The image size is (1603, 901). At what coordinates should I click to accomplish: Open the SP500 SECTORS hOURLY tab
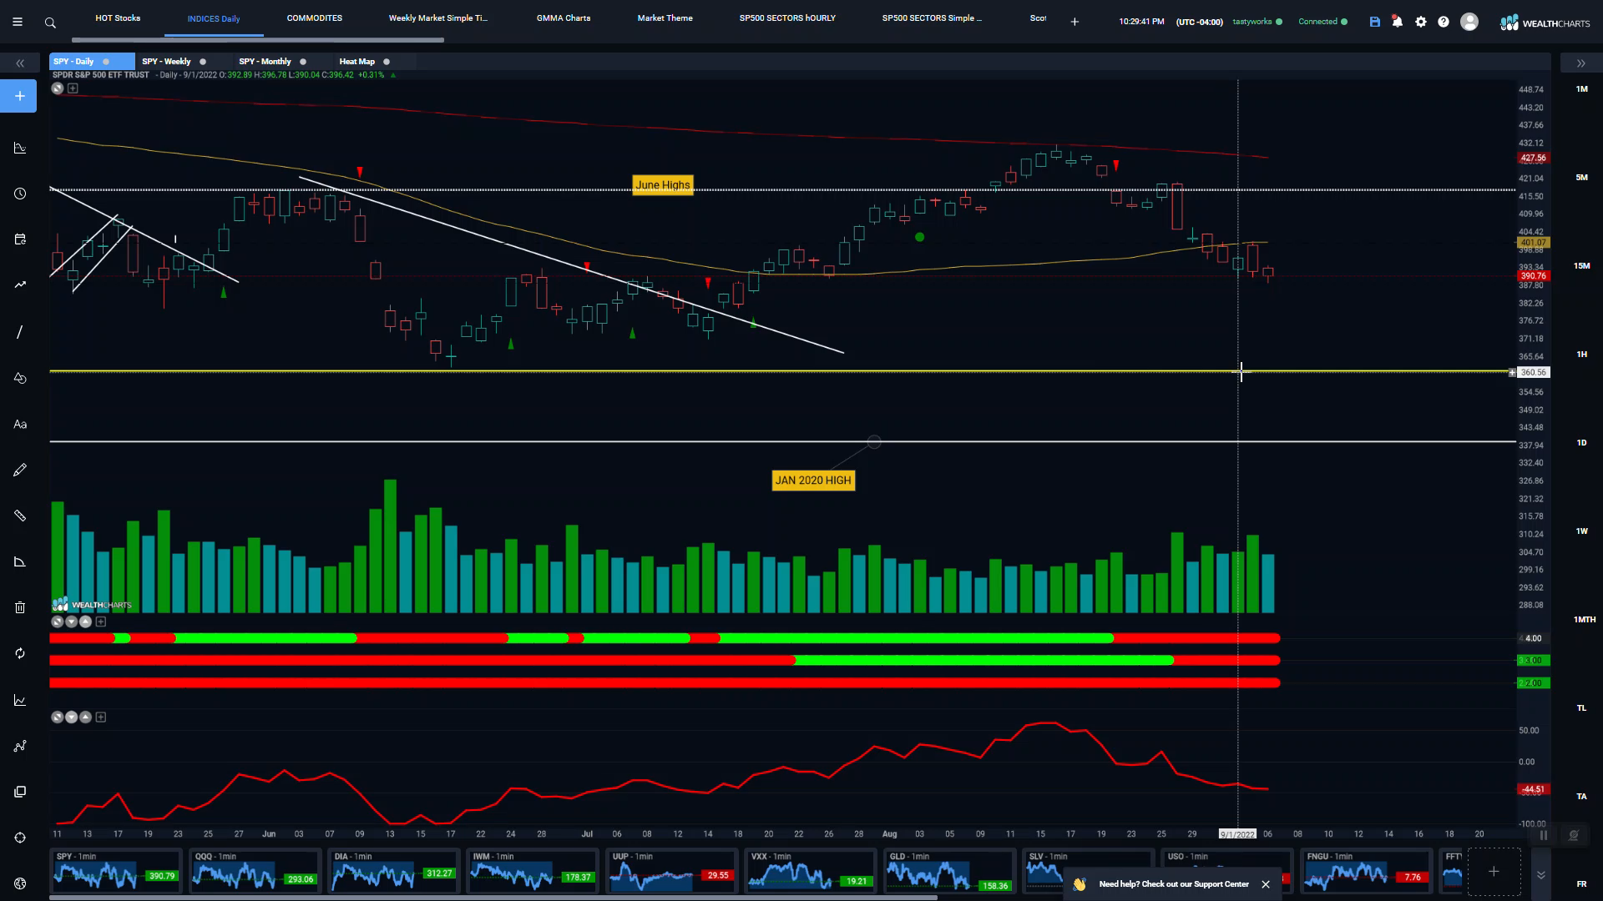[x=787, y=18]
